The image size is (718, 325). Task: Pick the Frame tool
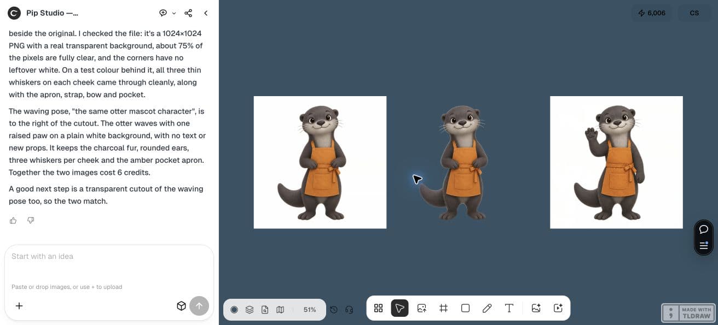tap(444, 308)
